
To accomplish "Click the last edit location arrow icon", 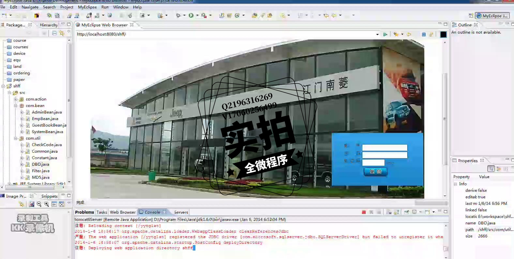I will tap(326, 15).
